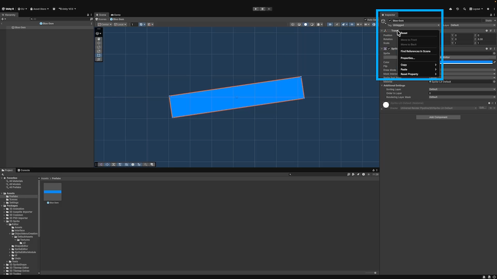
Task: Collapse the Additional Settings section
Action: pyautogui.click(x=382, y=85)
